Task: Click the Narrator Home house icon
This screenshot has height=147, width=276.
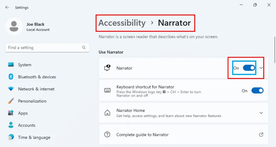Action: (107, 113)
